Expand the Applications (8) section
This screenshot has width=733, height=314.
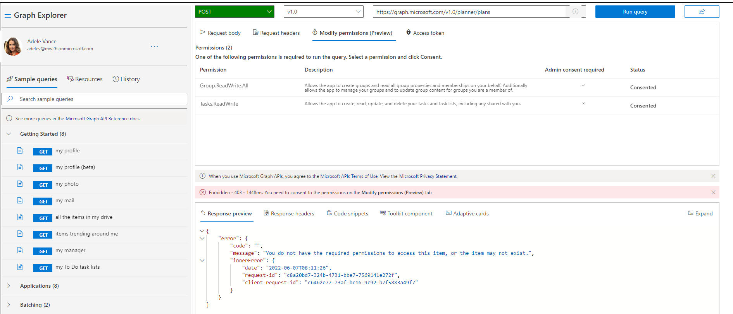coord(9,286)
